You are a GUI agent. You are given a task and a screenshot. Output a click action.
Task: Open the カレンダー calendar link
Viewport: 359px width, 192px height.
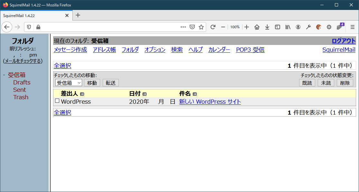pos(219,50)
